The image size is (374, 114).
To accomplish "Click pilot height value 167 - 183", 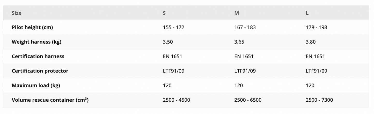I will click(x=245, y=27).
